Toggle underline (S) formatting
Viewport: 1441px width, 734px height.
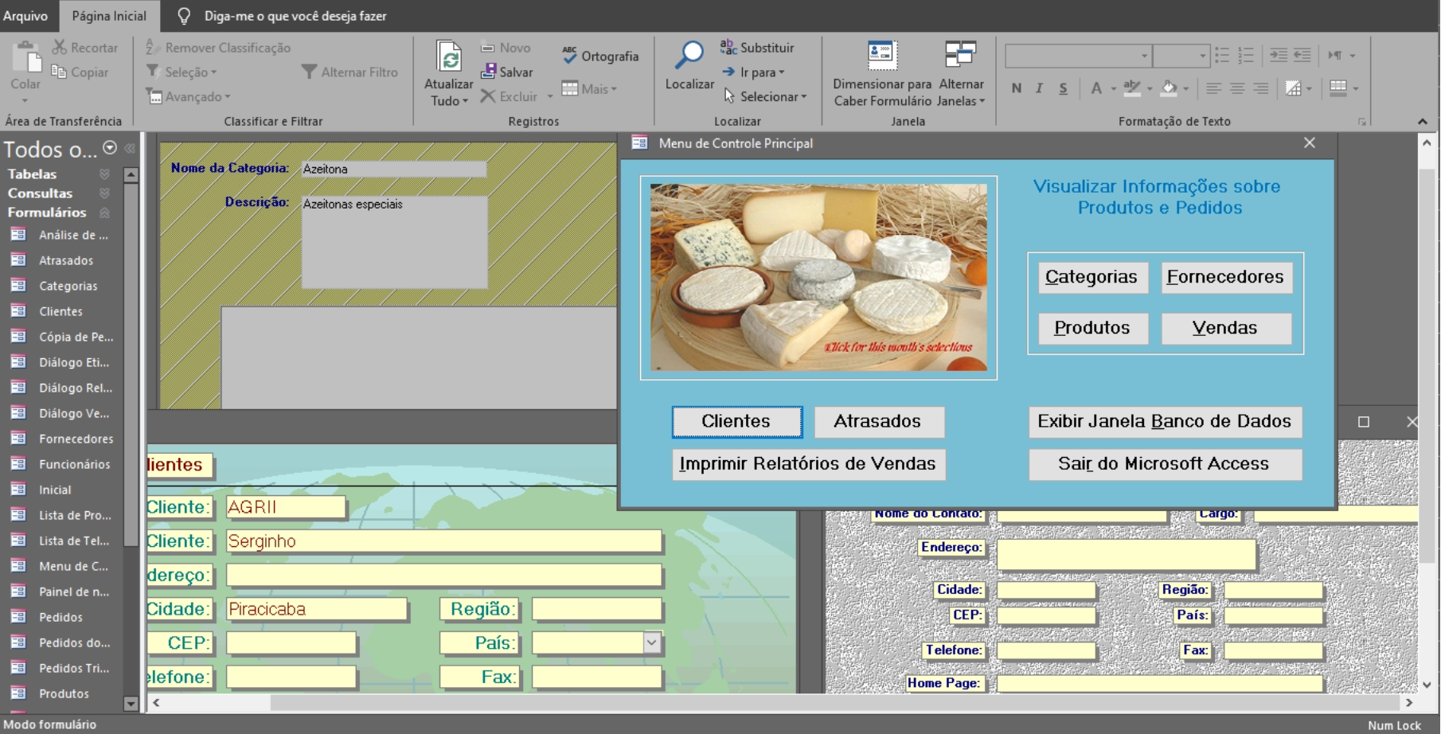coord(1063,88)
